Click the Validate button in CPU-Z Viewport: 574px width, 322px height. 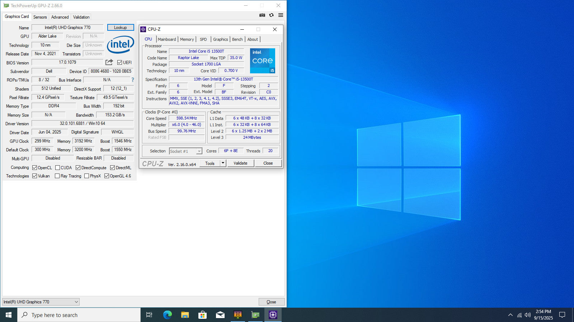coord(240,163)
